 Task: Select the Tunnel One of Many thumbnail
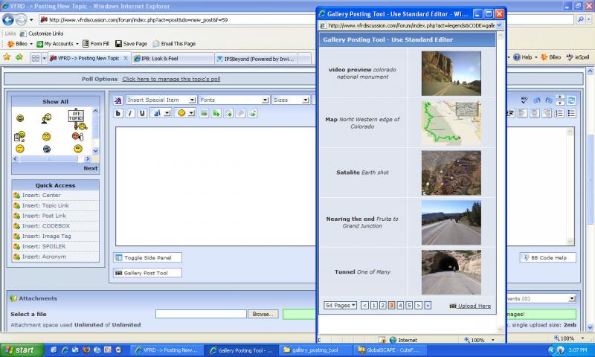tap(451, 272)
